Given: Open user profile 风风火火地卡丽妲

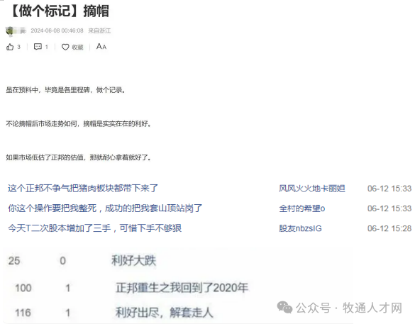Looking at the screenshot, I should tap(312, 189).
